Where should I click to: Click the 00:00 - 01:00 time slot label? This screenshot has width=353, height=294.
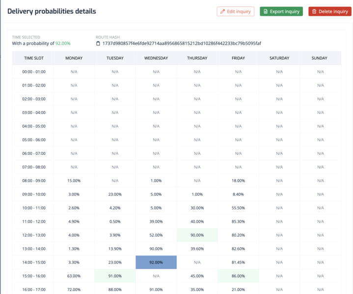[34, 72]
